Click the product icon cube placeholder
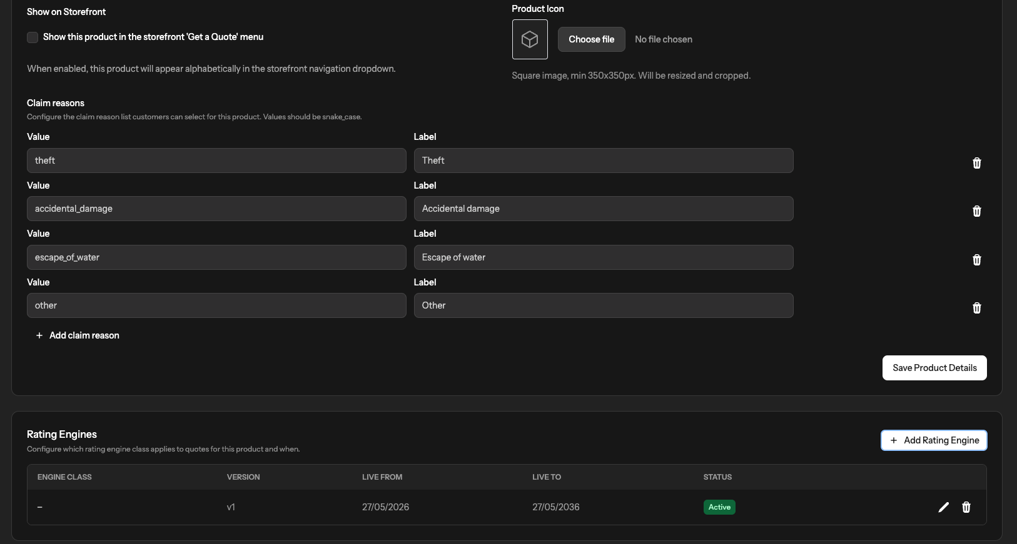The height and width of the screenshot is (544, 1017). point(530,39)
